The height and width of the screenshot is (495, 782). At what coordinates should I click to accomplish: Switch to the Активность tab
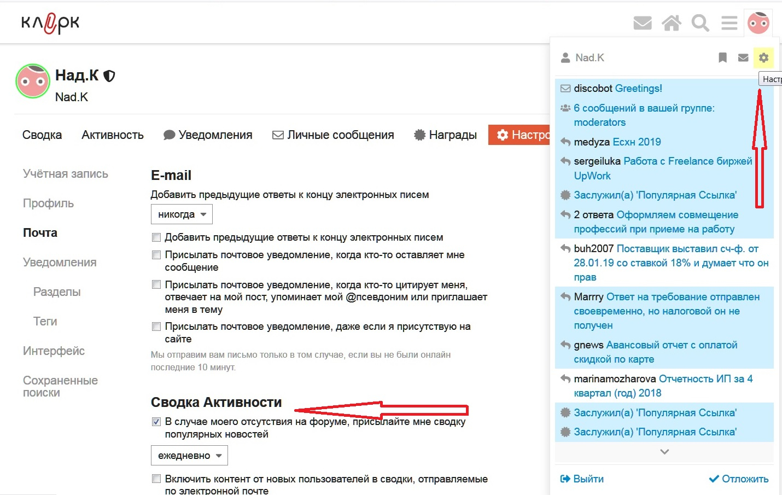point(113,135)
